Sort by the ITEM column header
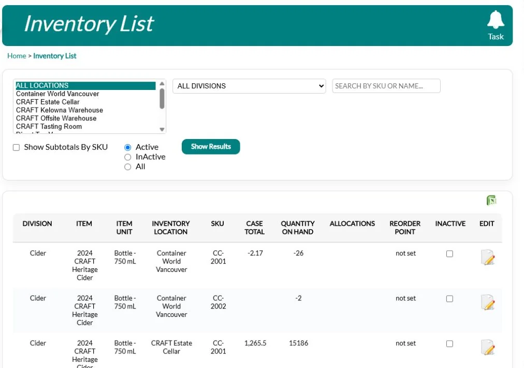Image resolution: width=524 pixels, height=368 pixels. point(84,223)
